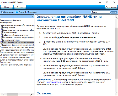Open Оптимизация вашего накопителя Intel SSD
The height and width of the screenshot is (96, 118).
click(17, 50)
